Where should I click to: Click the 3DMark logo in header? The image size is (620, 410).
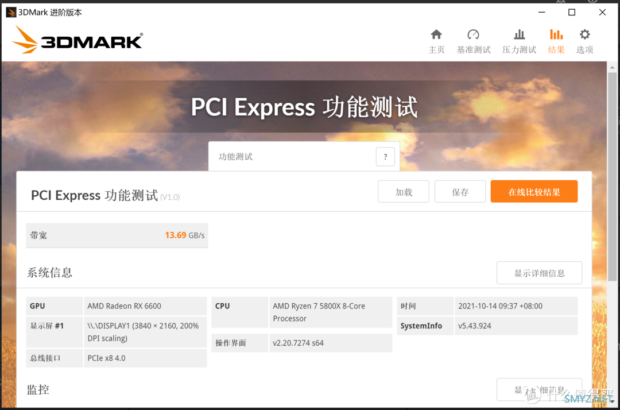[77, 40]
